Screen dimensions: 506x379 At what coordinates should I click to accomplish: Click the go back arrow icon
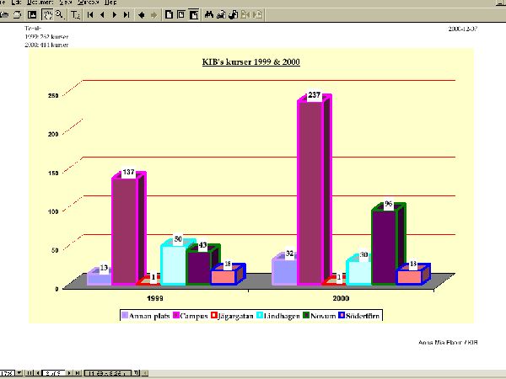(x=141, y=14)
